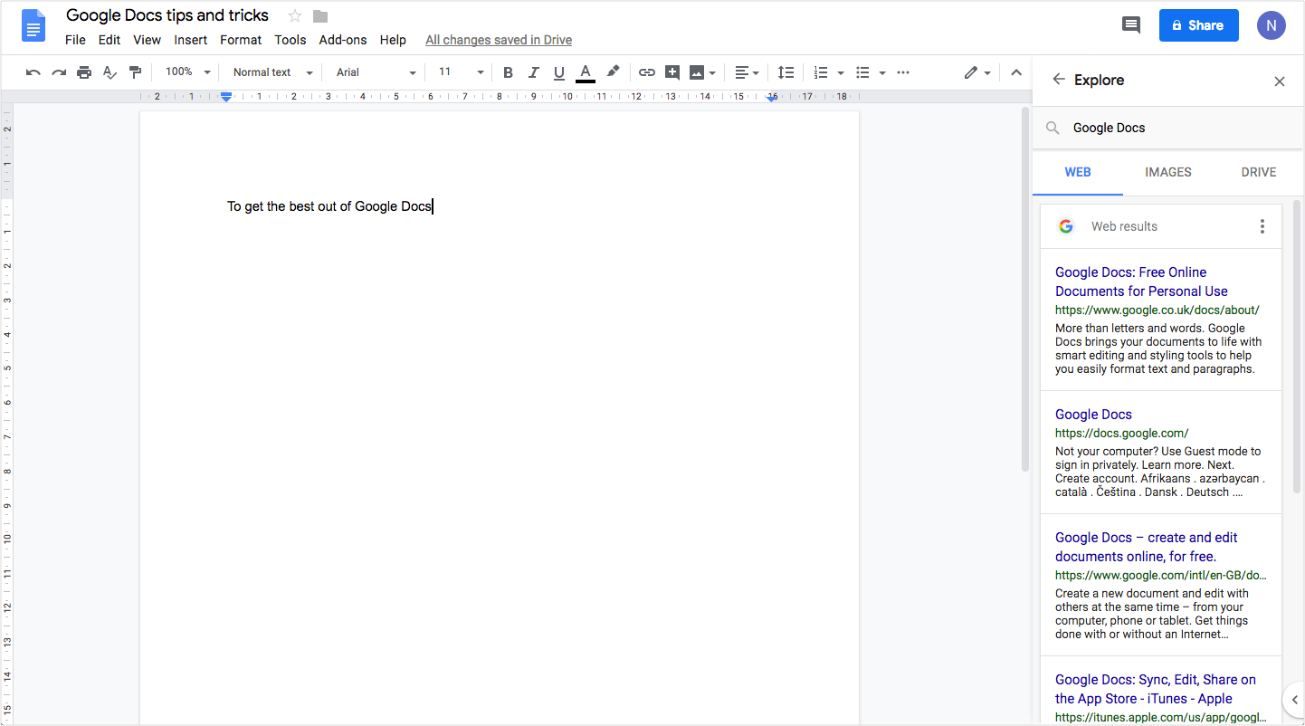1305x726 pixels.
Task: Open the Insert image dropdown
Action: (x=702, y=72)
